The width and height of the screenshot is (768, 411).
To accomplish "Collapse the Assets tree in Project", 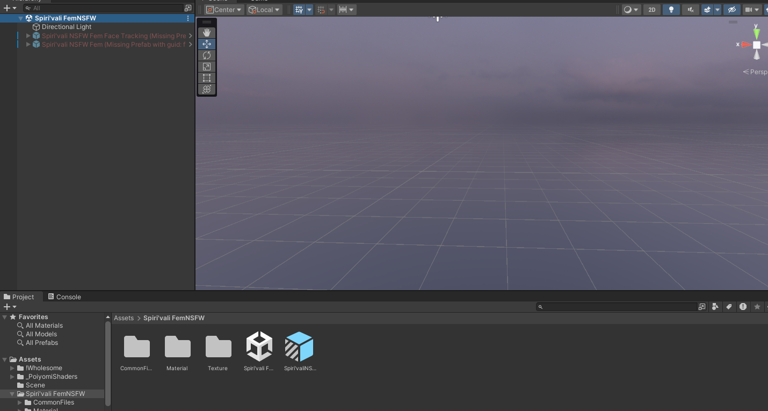I will tap(5, 359).
